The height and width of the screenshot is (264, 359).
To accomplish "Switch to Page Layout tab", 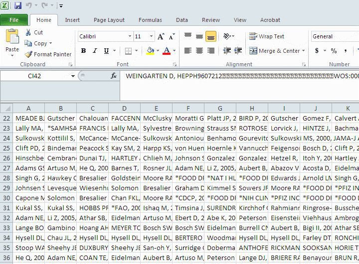I will [x=109, y=20].
